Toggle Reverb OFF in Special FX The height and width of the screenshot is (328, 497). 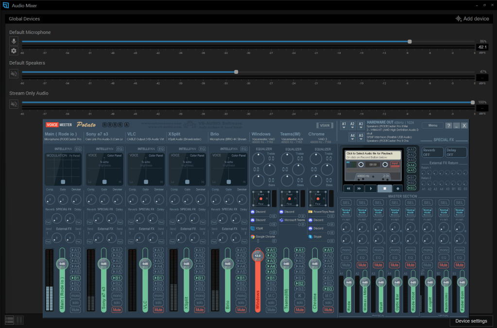tap(432, 152)
